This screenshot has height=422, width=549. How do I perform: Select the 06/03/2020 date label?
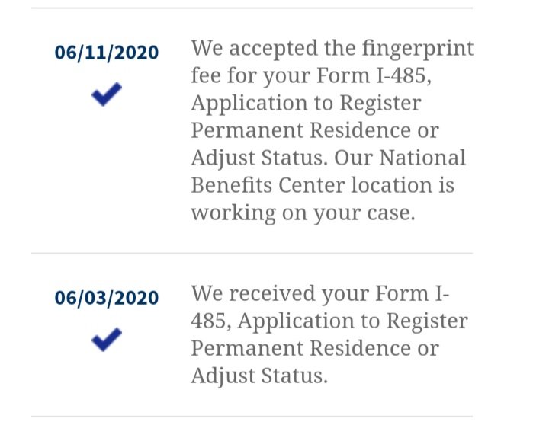(107, 298)
